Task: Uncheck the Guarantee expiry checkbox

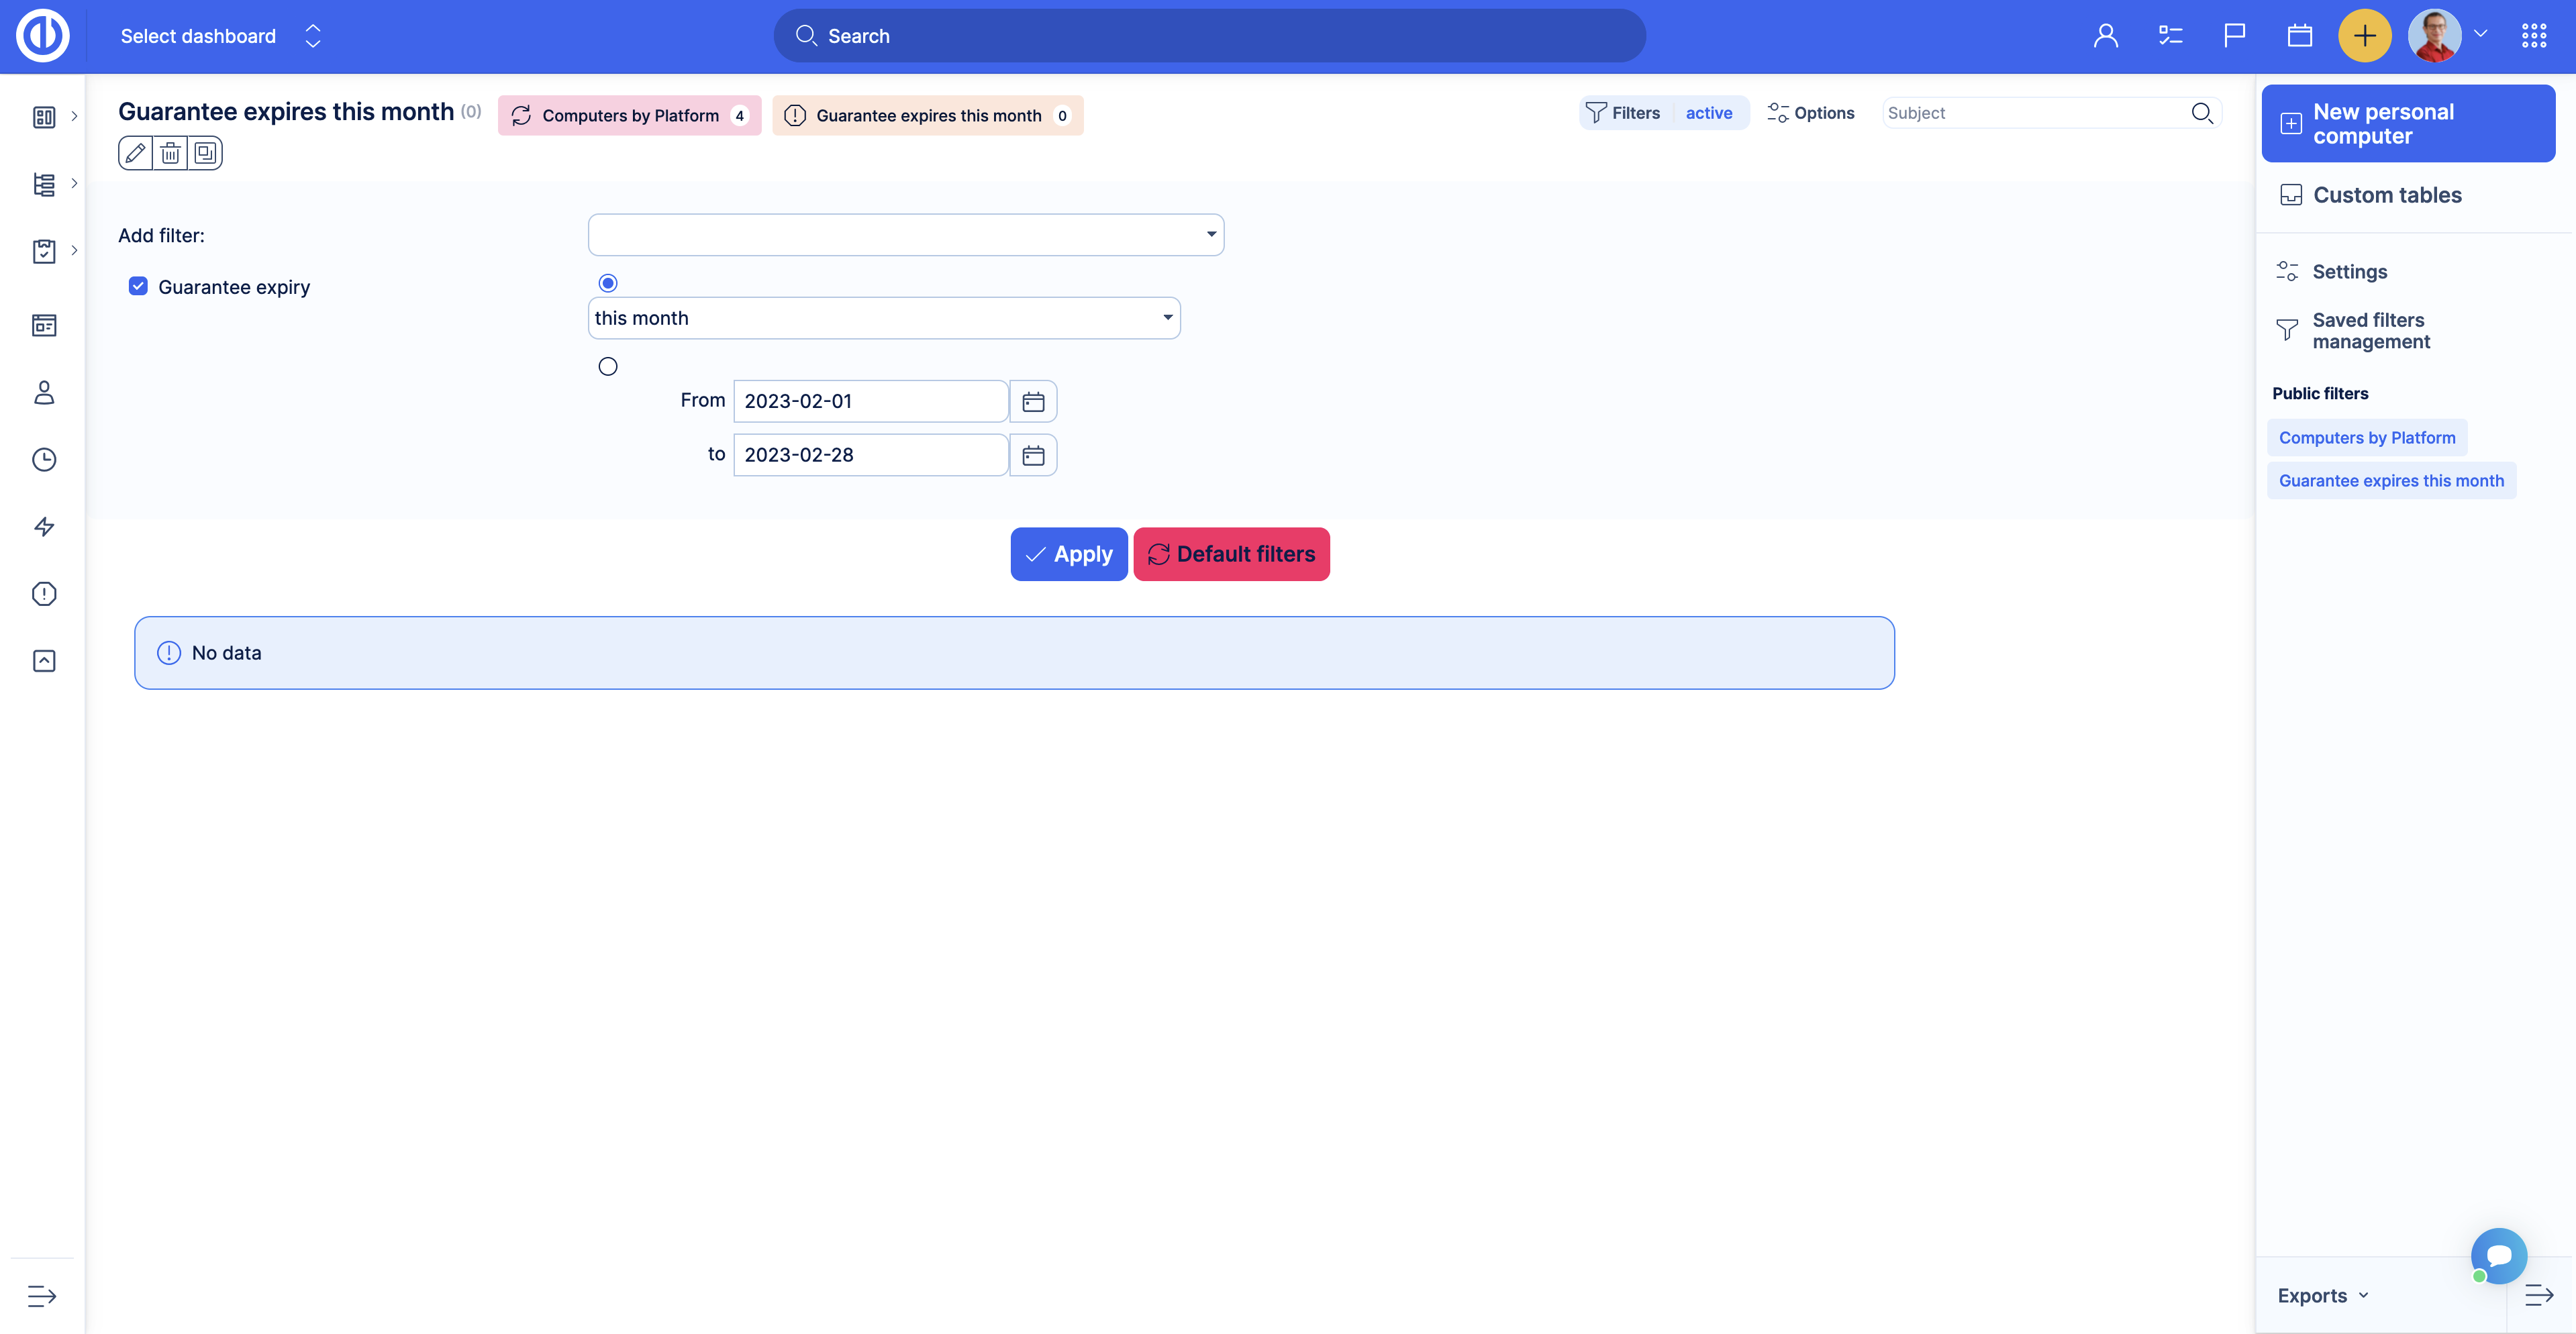Action: tap(138, 287)
